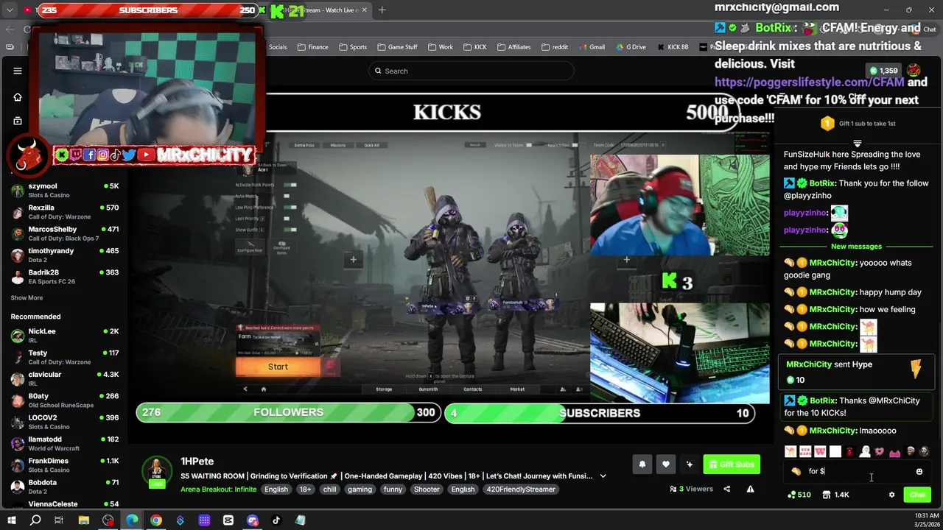This screenshot has width=943, height=530.
Task: Turn on notifications with the bell icon
Action: click(x=642, y=464)
